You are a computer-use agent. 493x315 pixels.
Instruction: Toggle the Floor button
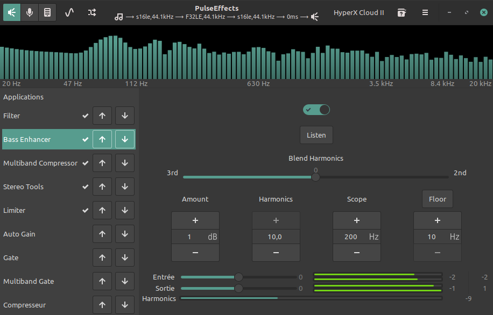(438, 199)
